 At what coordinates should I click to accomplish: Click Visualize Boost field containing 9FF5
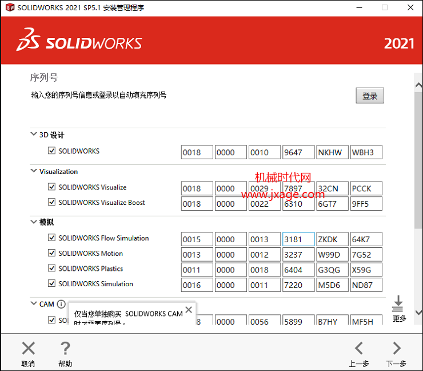[x=366, y=203]
